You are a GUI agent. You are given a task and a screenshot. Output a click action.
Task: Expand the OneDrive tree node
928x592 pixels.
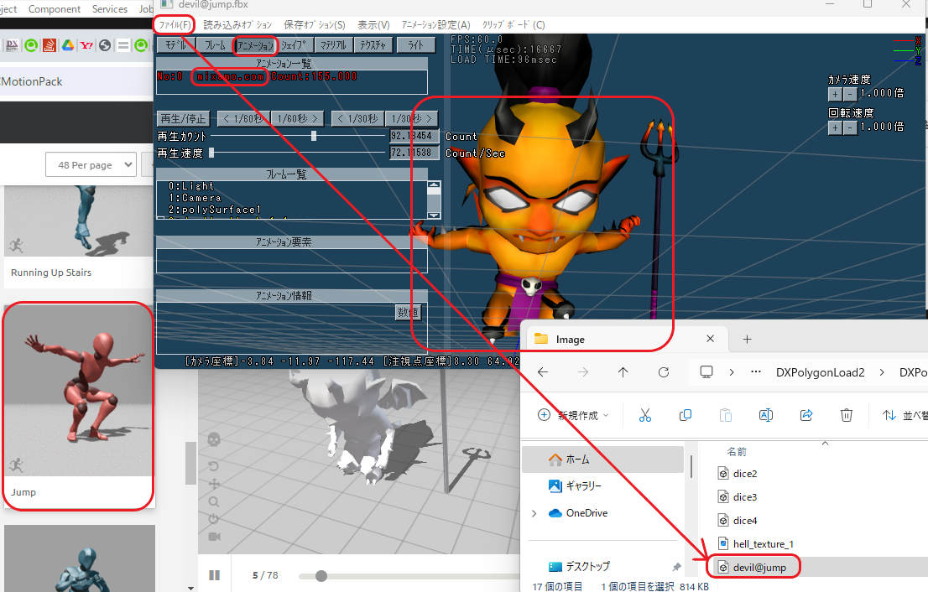coord(534,513)
